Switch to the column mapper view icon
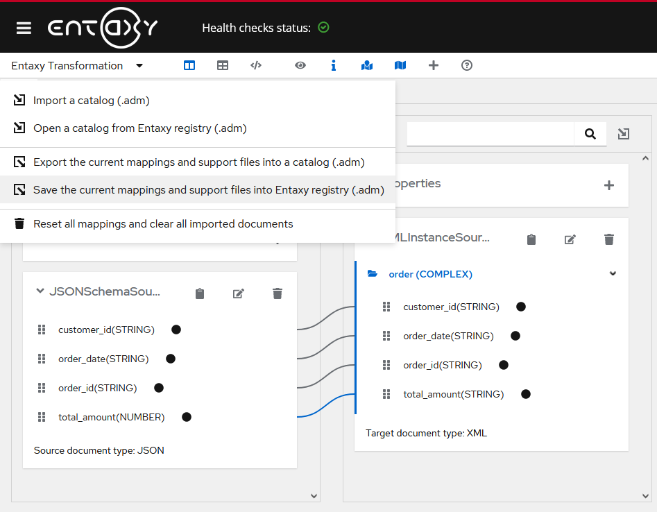 pyautogui.click(x=189, y=65)
